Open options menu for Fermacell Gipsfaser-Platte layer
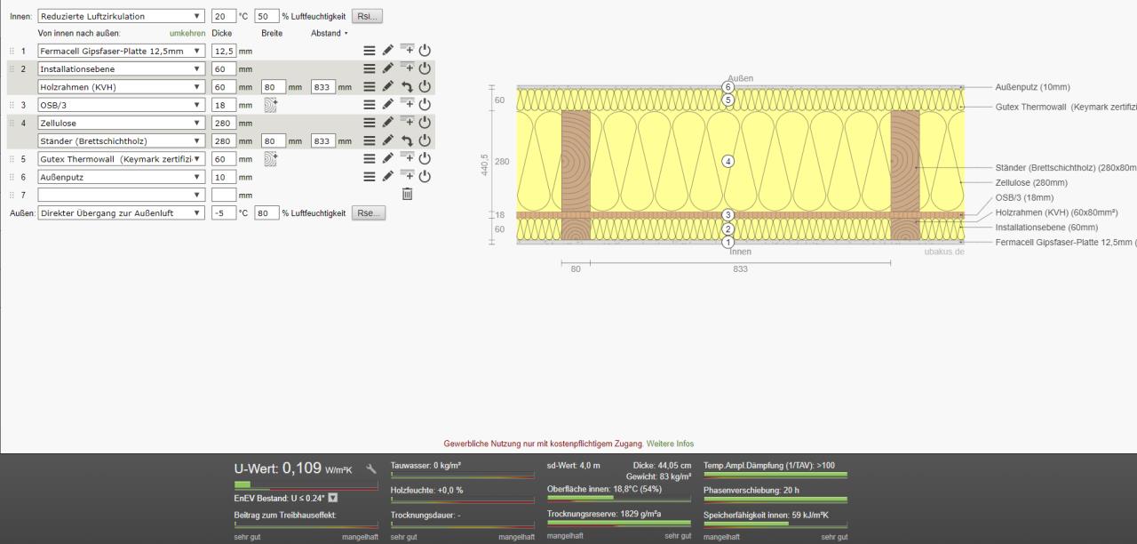1137x544 pixels. click(x=370, y=52)
